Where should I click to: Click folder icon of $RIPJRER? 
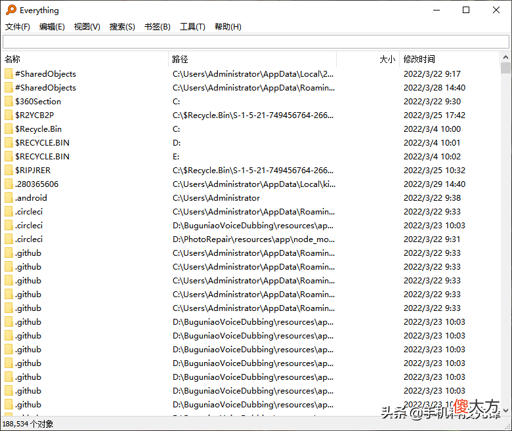[x=9, y=171]
